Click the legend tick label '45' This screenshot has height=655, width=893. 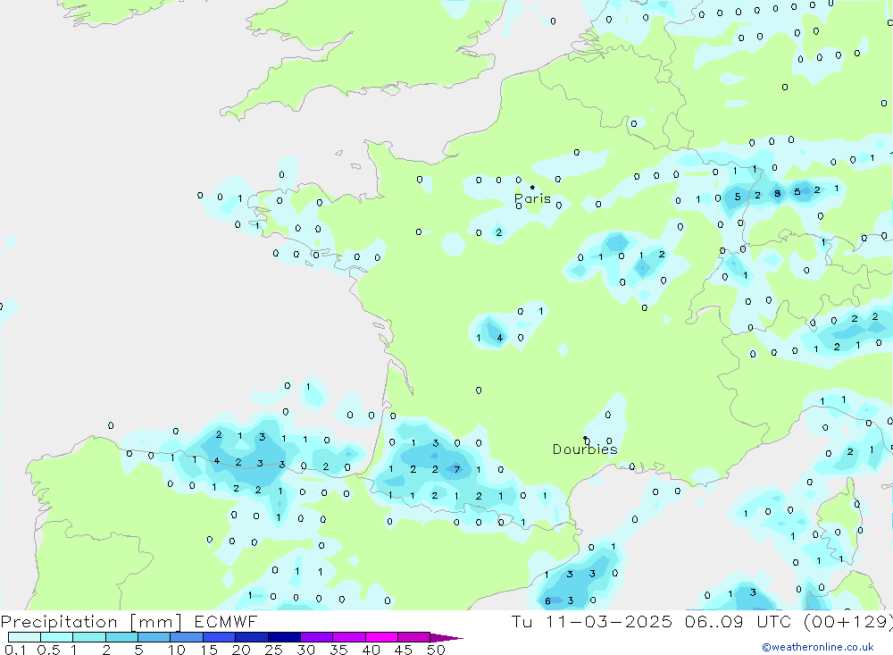404,650
